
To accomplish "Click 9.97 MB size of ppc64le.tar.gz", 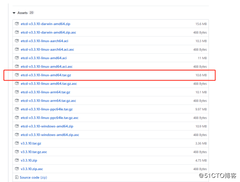I will 201,109.
